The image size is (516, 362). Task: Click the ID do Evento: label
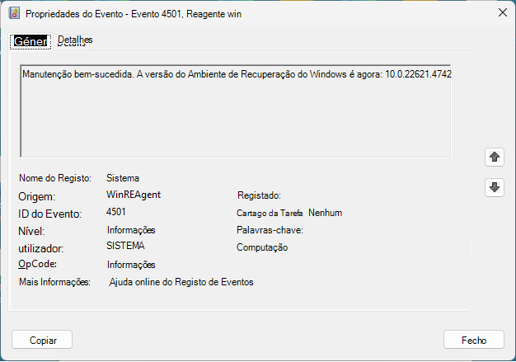[49, 214]
